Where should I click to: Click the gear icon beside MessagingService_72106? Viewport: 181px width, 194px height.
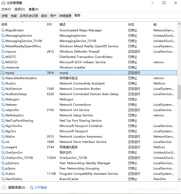pyautogui.click(x=3, y=41)
